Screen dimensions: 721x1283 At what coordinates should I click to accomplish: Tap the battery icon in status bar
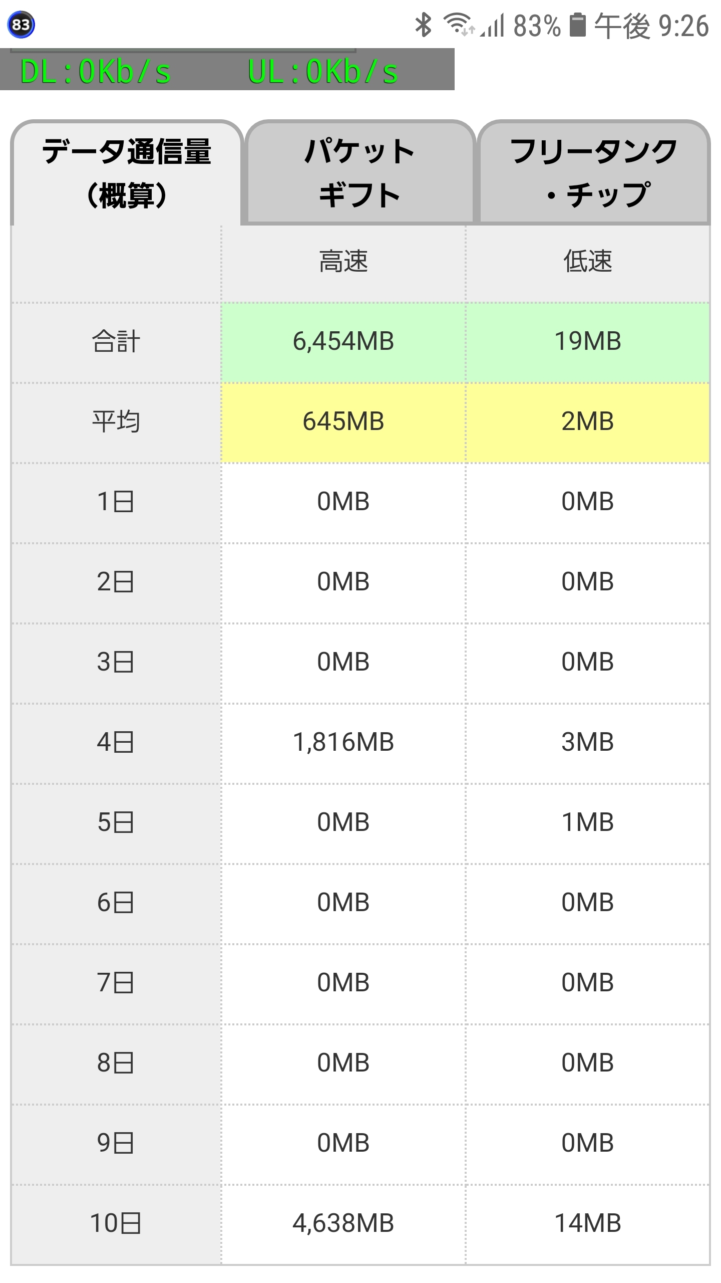click(578, 25)
